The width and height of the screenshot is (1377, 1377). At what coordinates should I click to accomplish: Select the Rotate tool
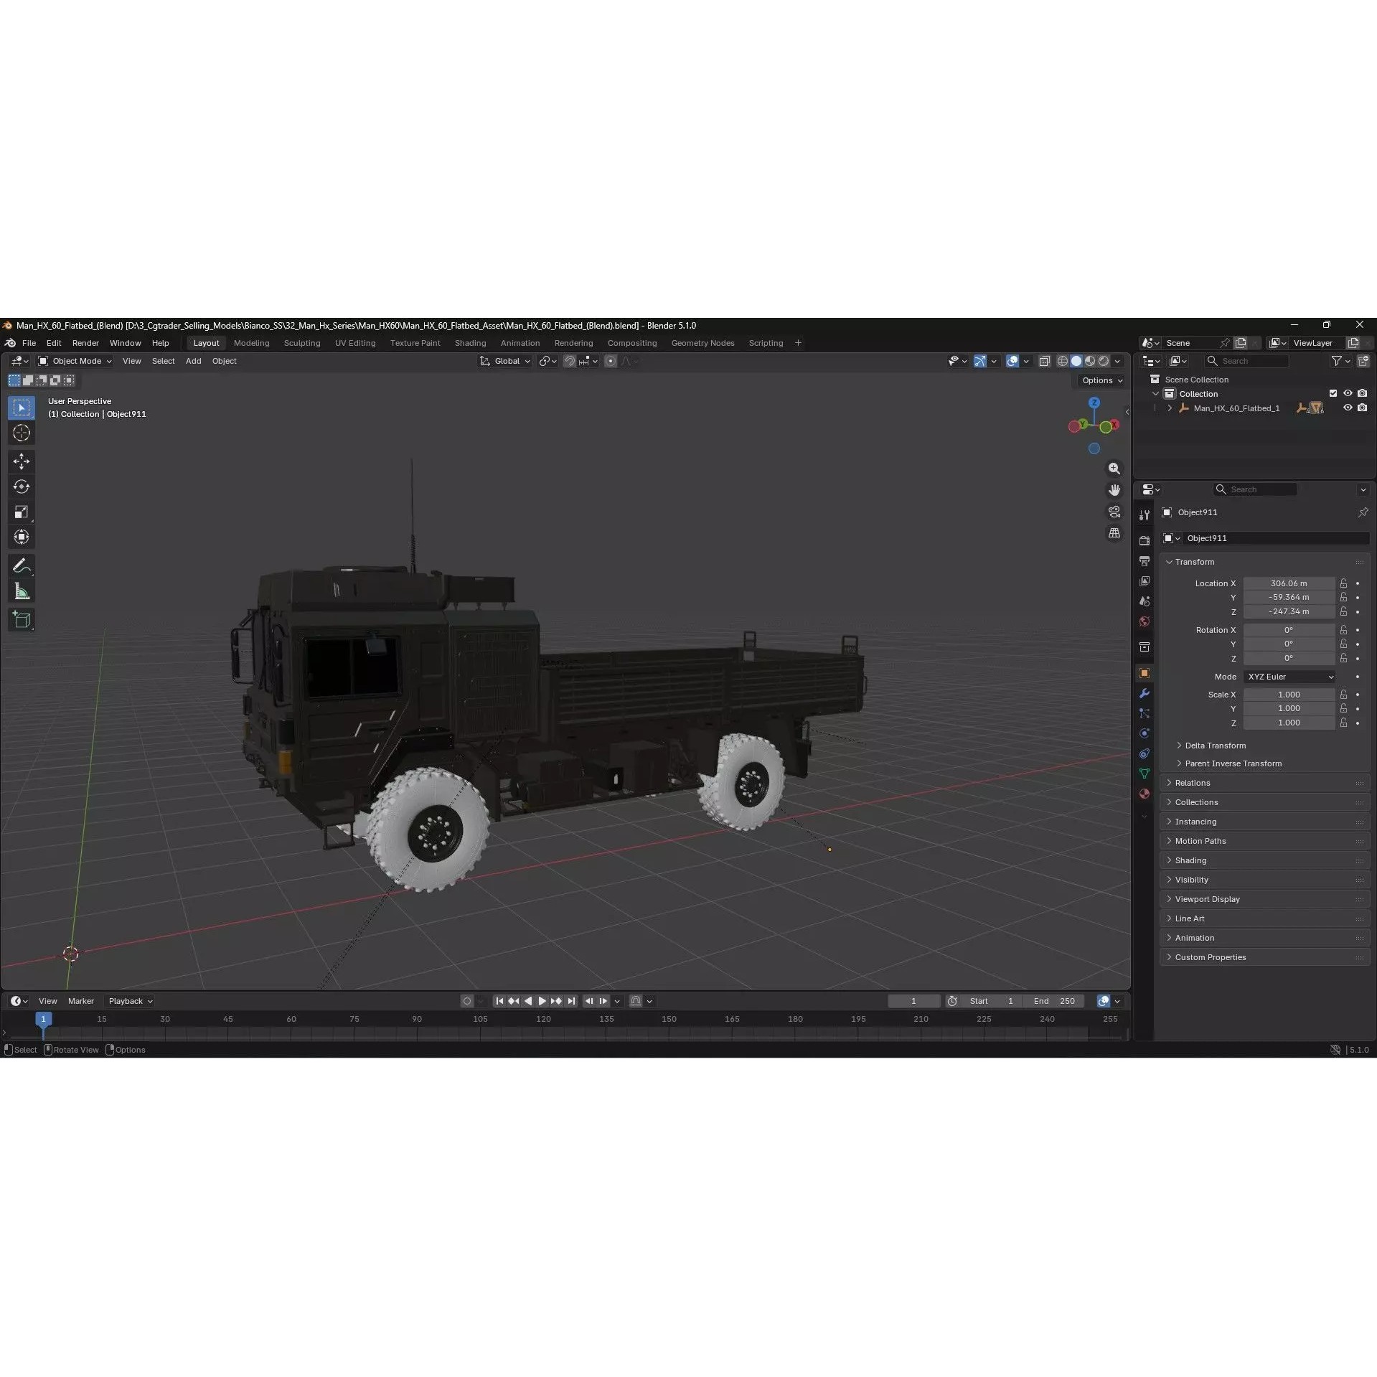tap(22, 487)
